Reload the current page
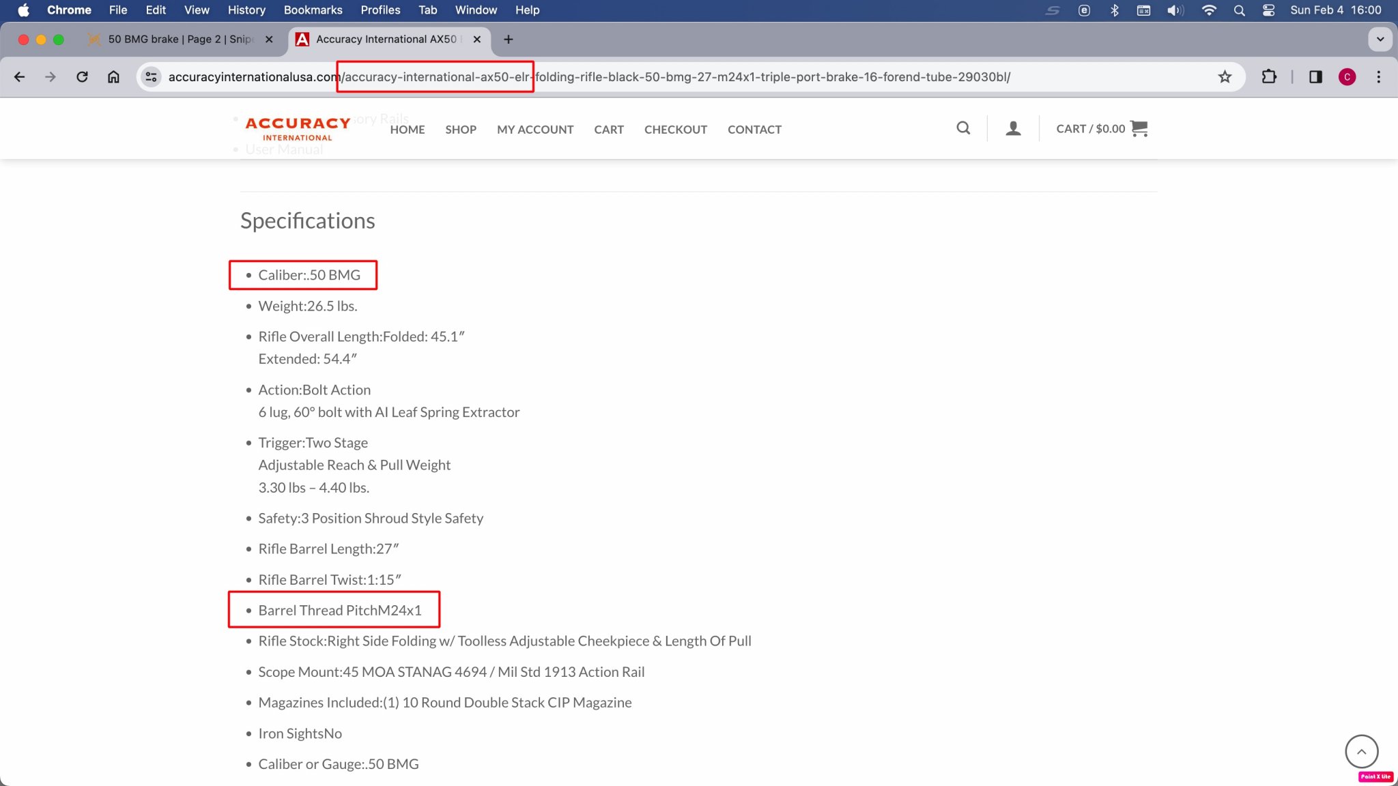Image resolution: width=1398 pixels, height=786 pixels. [x=82, y=77]
